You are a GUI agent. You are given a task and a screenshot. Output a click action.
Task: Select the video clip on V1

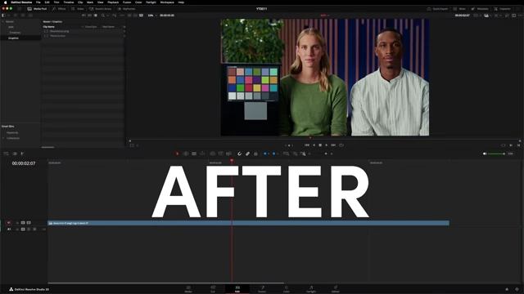click(x=248, y=223)
